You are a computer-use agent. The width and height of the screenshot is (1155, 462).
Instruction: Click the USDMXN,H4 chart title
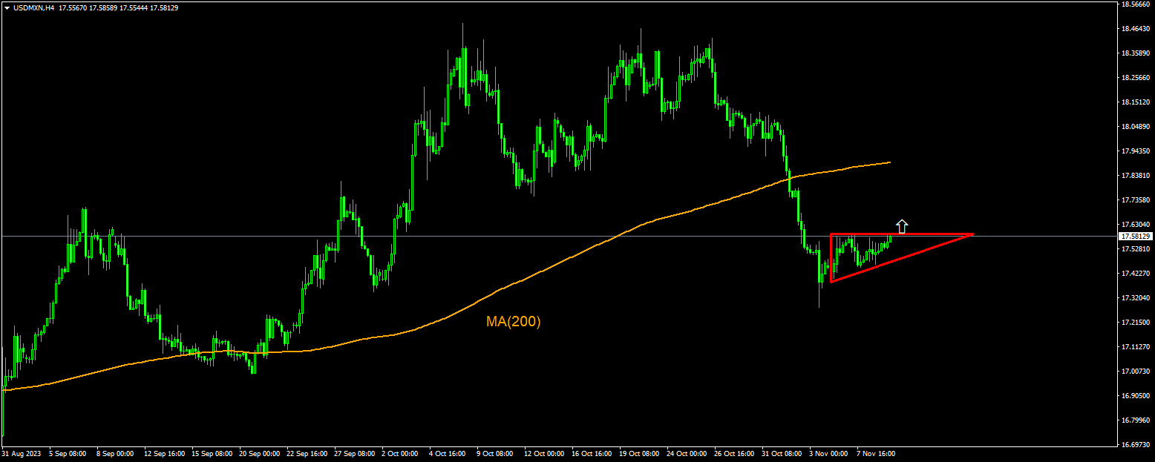[x=34, y=7]
